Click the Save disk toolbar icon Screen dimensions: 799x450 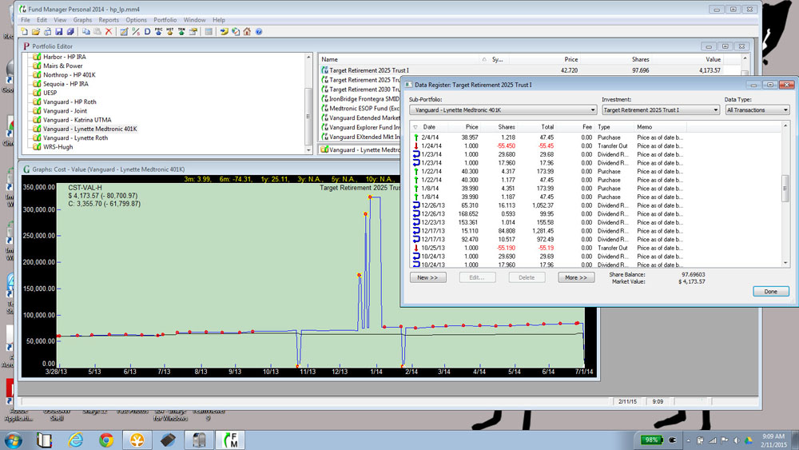pos(58,32)
